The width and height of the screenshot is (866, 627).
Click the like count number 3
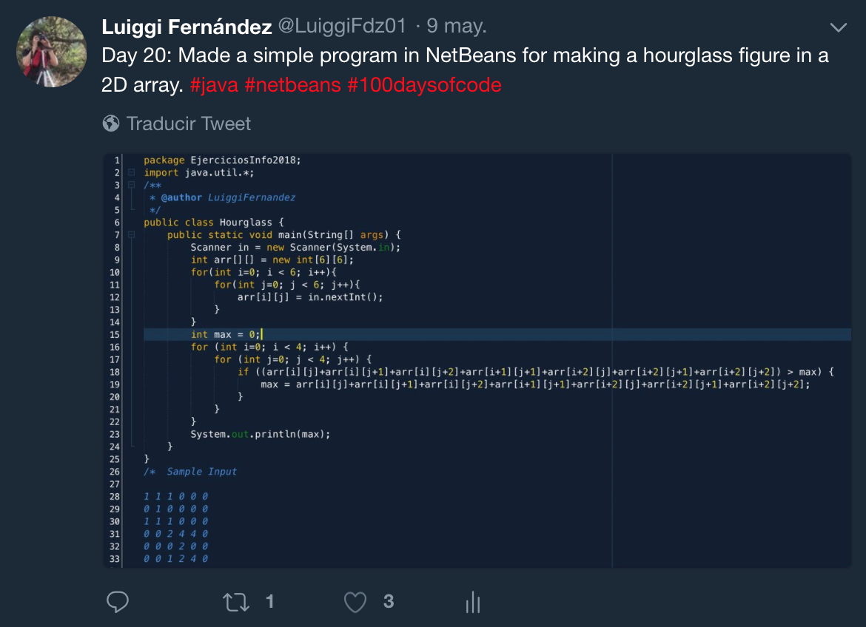click(x=389, y=602)
